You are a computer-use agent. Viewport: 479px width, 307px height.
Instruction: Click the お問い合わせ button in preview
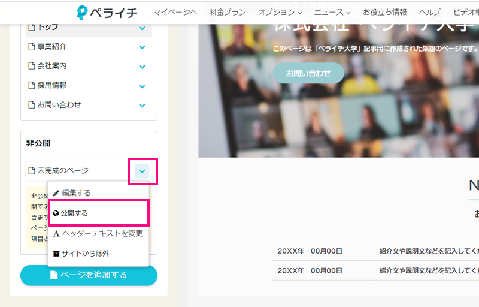(308, 73)
